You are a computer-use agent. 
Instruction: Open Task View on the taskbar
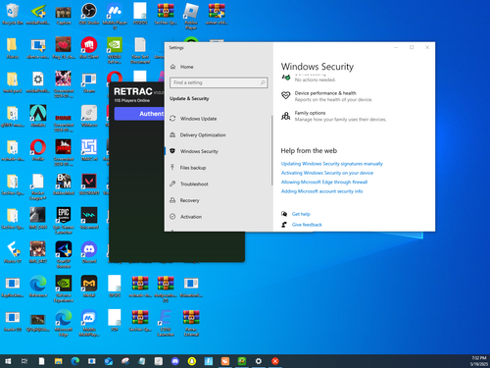[x=24, y=361]
